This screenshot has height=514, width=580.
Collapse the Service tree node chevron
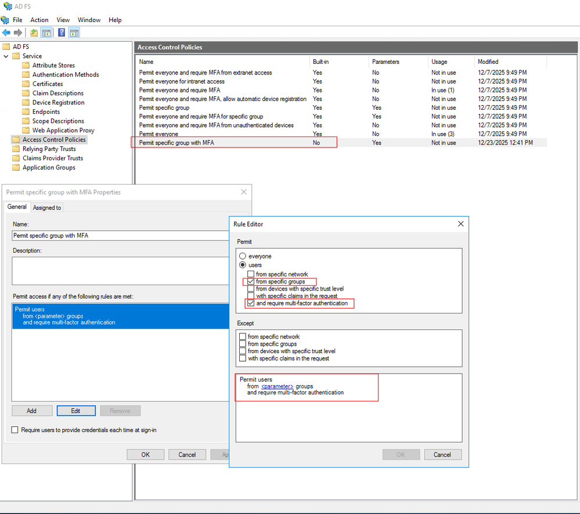6,56
